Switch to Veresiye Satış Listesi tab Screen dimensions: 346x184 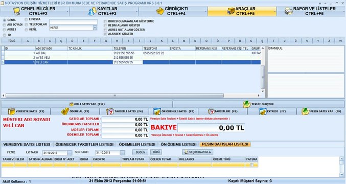[x=27, y=144]
